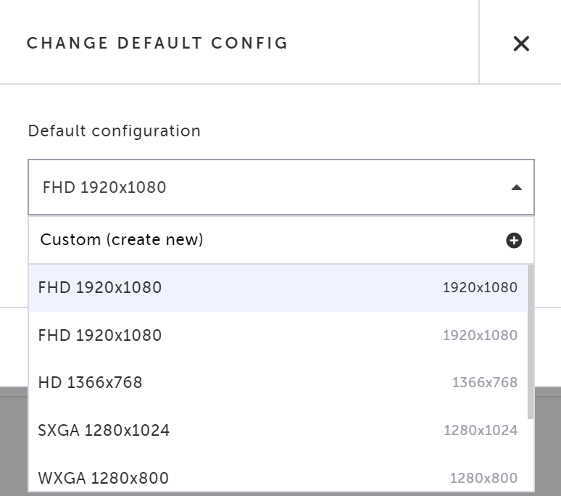Click the dark 1920x1080 value in highlighted row

click(480, 288)
